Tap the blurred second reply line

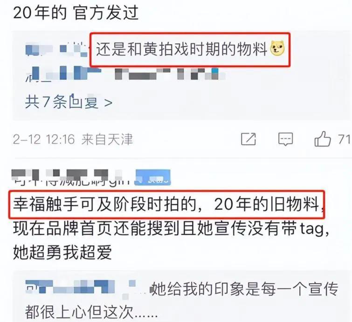coord(125,73)
